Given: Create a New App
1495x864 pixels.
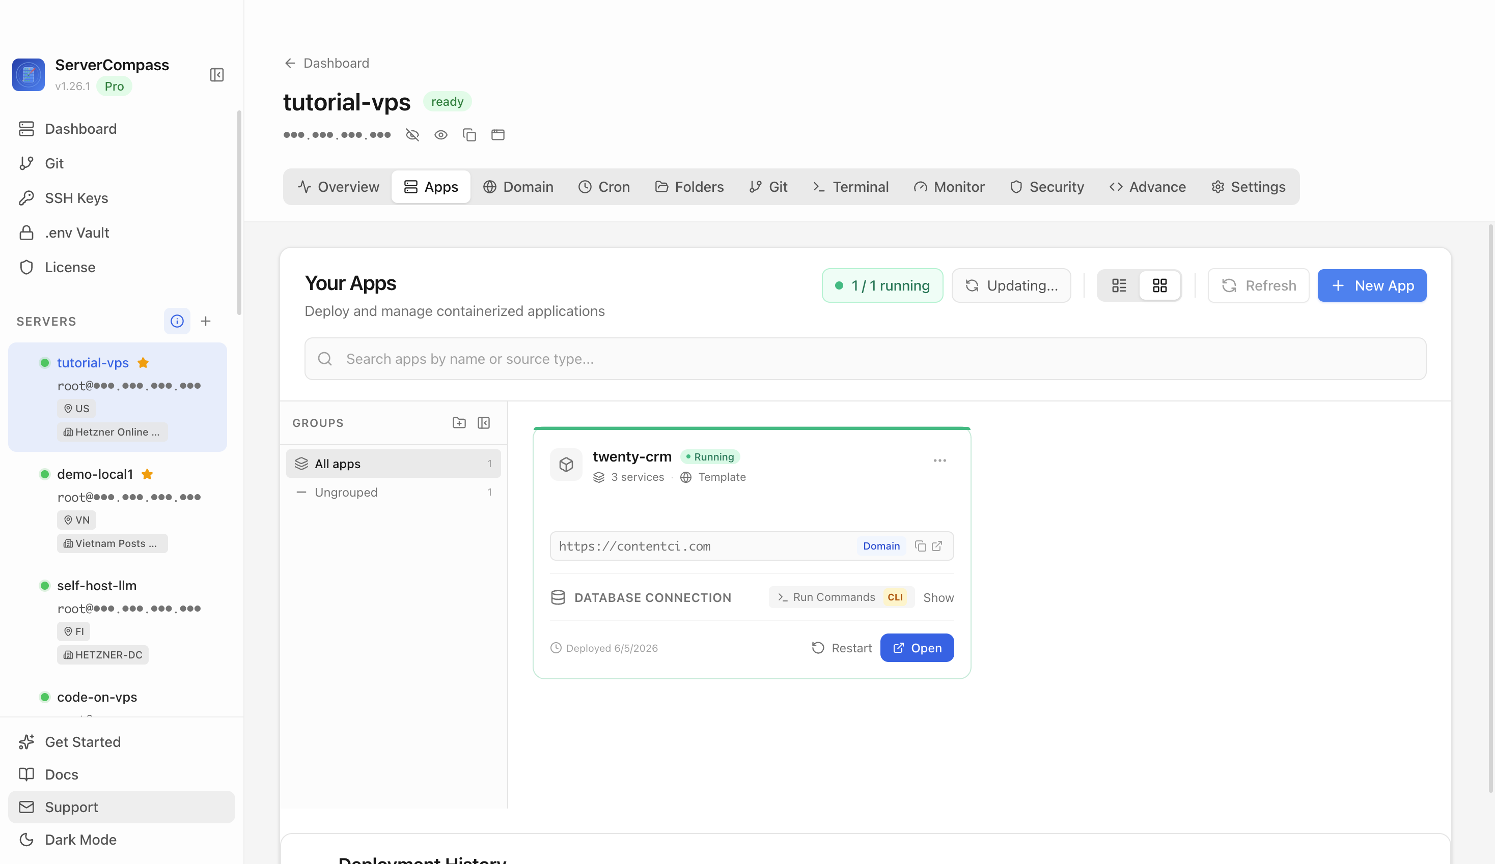Looking at the screenshot, I should pyautogui.click(x=1372, y=286).
